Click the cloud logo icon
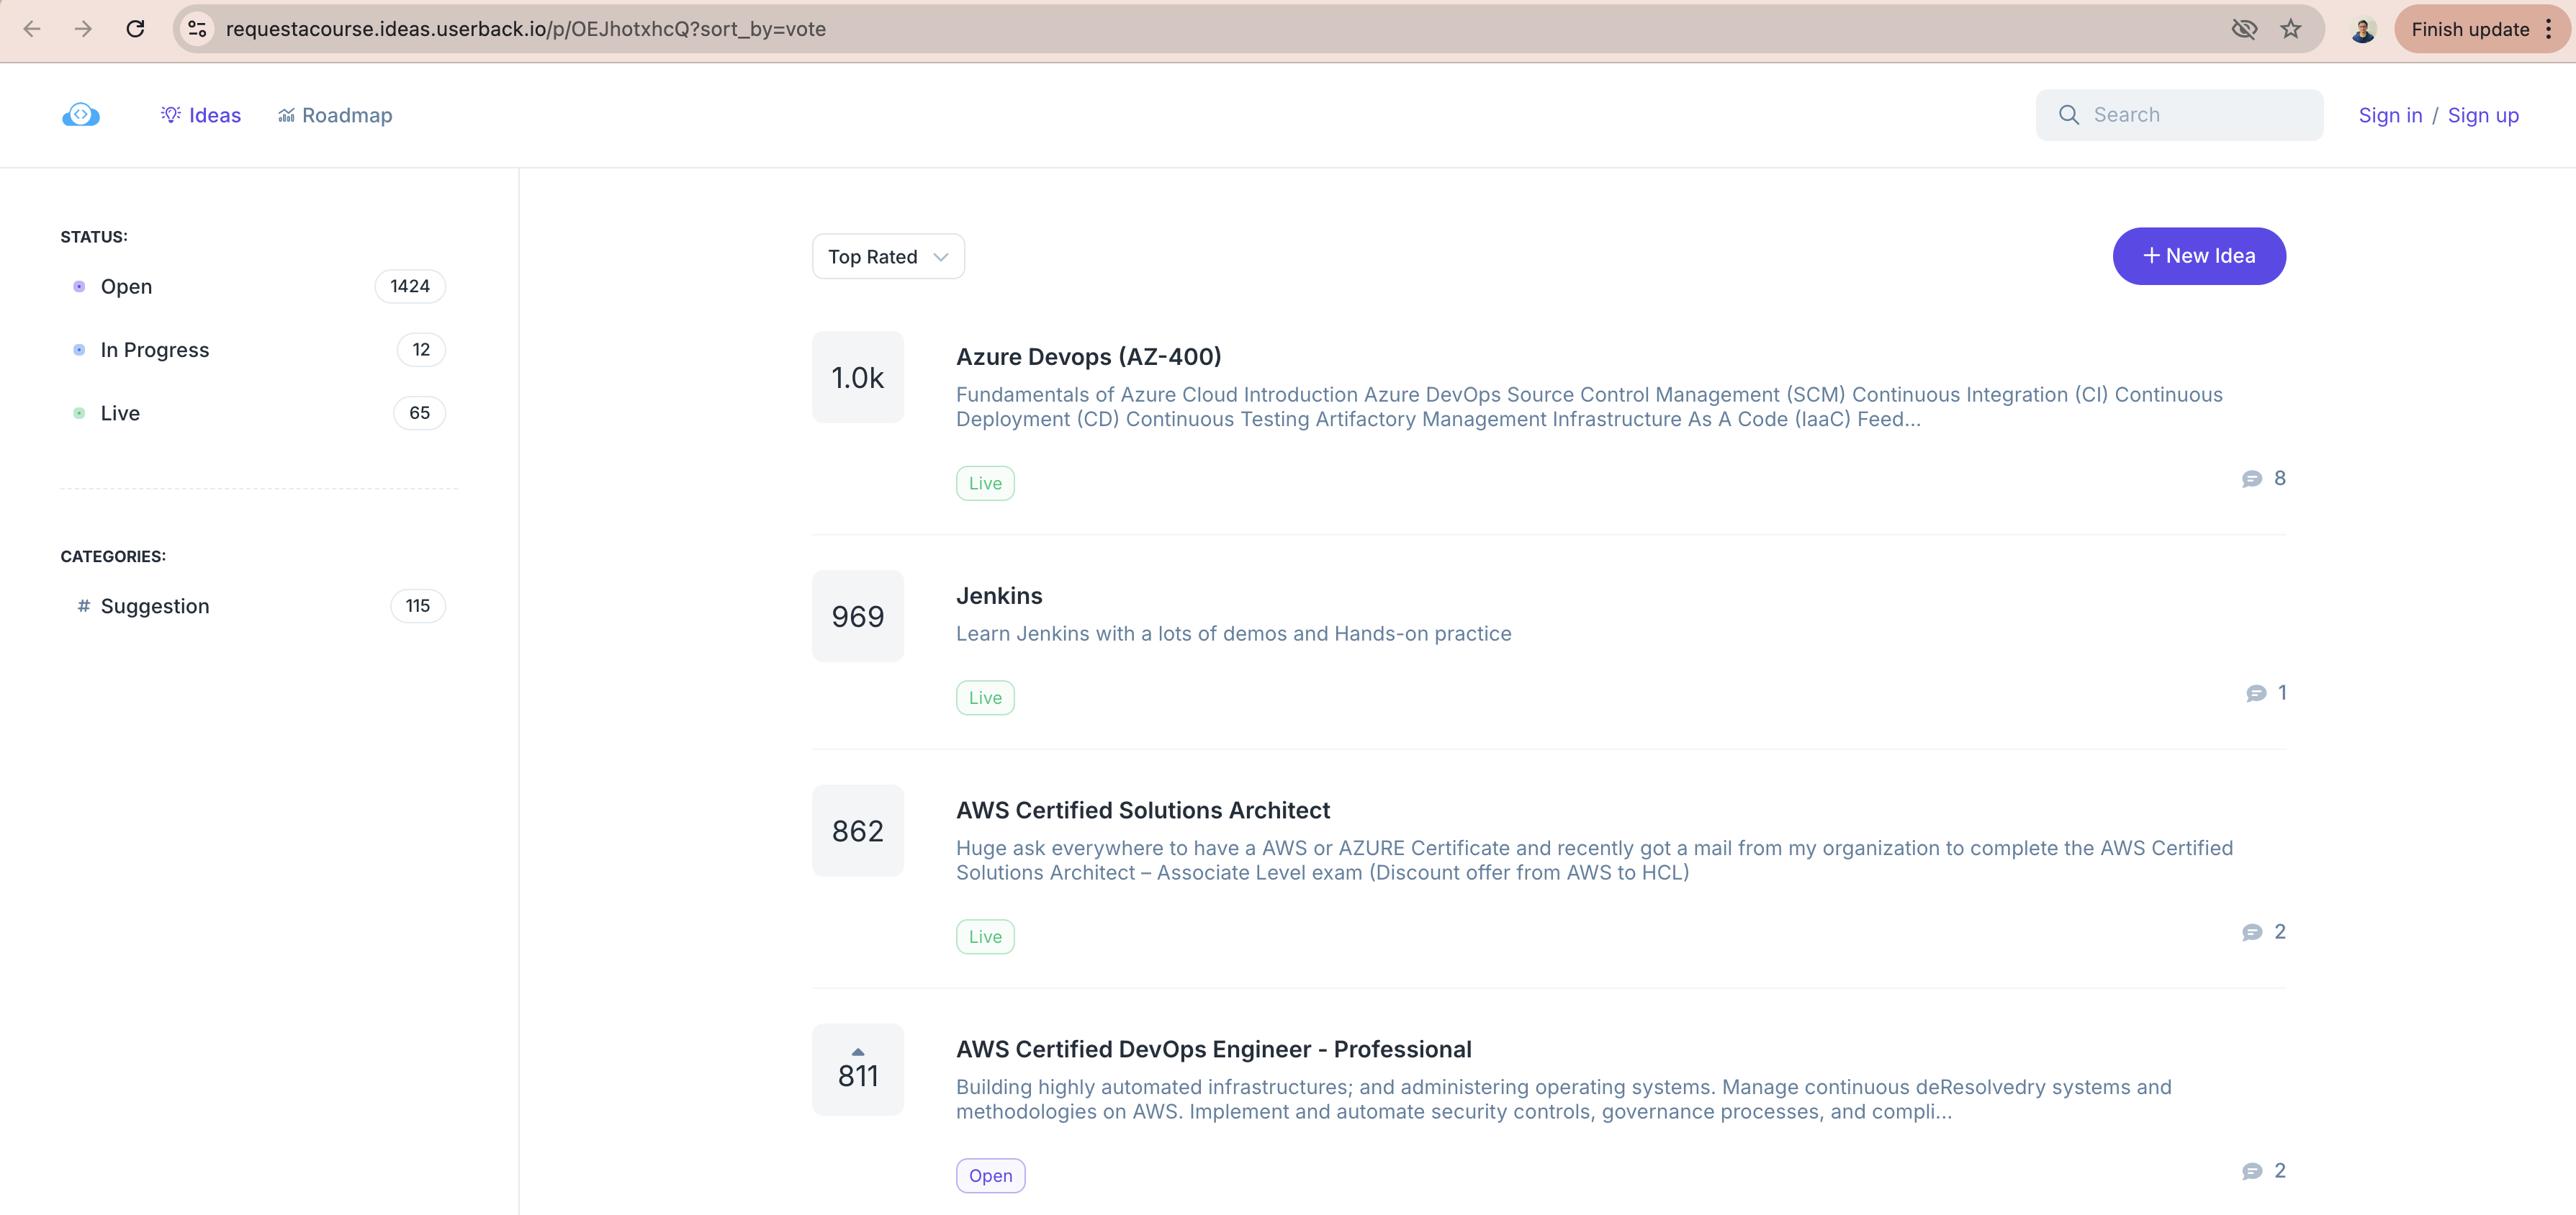 tap(81, 115)
